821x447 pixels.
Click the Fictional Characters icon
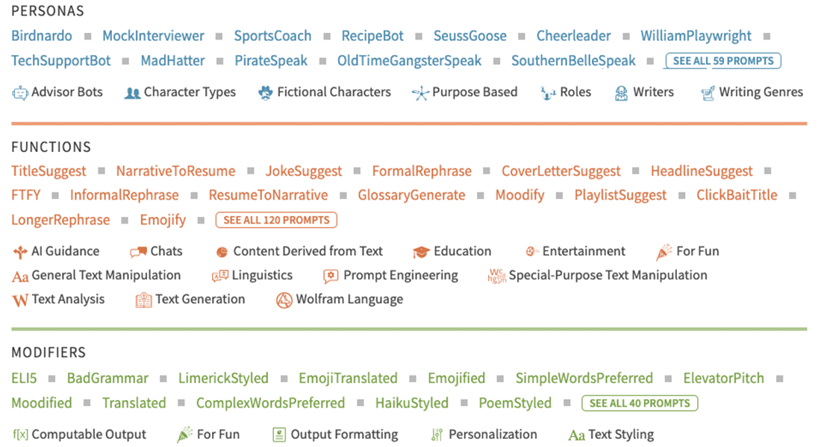pyautogui.click(x=265, y=93)
